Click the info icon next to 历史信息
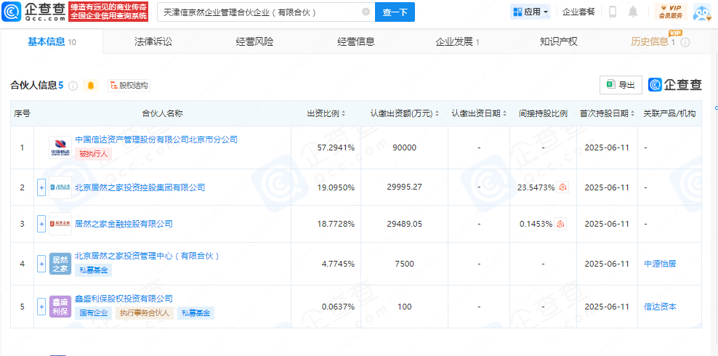 pos(685,42)
